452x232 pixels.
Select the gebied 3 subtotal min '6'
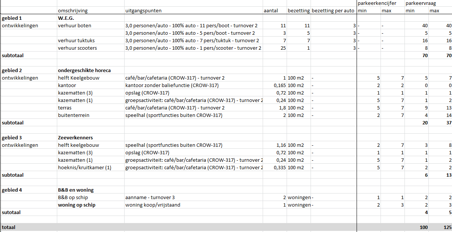(x=427, y=175)
